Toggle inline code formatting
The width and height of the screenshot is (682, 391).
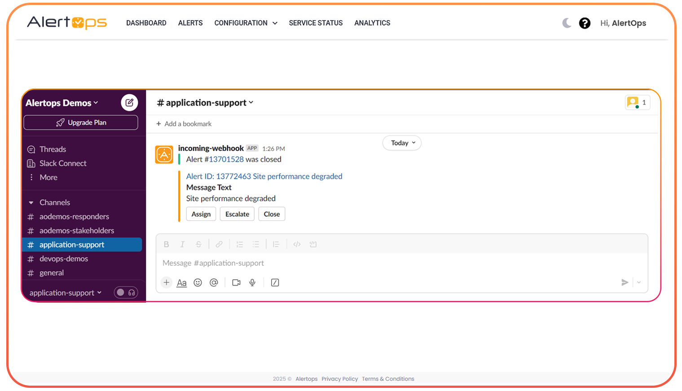point(297,244)
